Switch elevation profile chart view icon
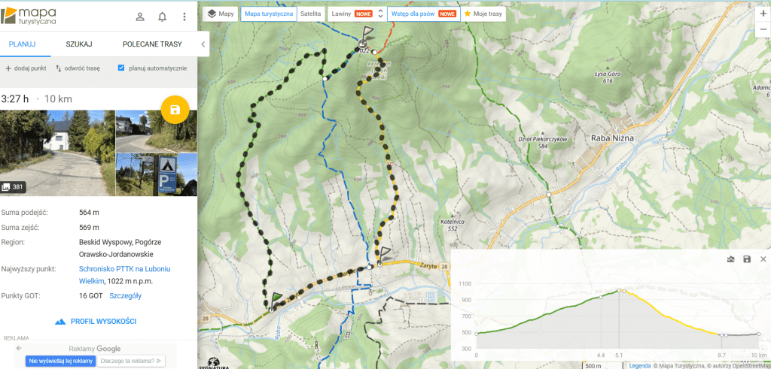The height and width of the screenshot is (369, 771). pos(730,259)
